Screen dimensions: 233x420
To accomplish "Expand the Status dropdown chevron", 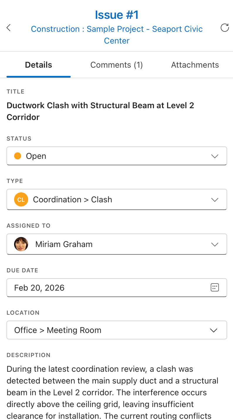I will tap(215, 156).
